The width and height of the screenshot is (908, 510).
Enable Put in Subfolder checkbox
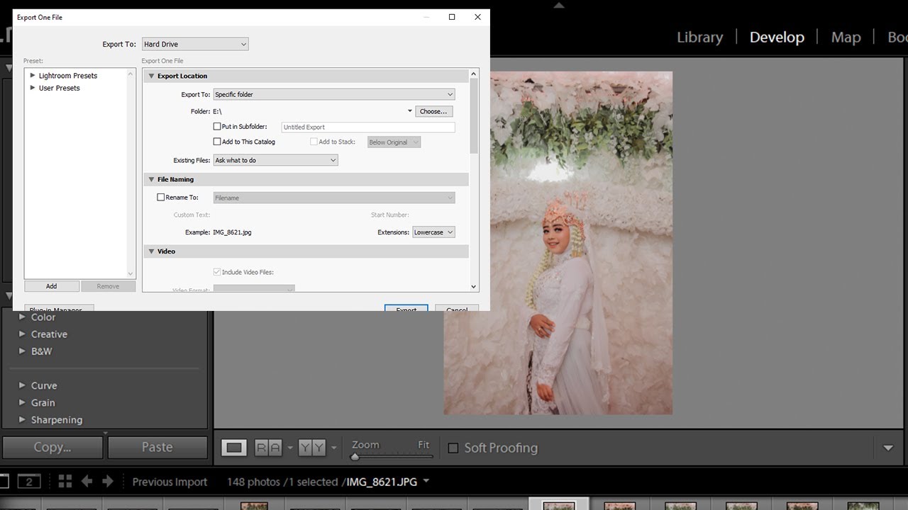[x=217, y=127]
